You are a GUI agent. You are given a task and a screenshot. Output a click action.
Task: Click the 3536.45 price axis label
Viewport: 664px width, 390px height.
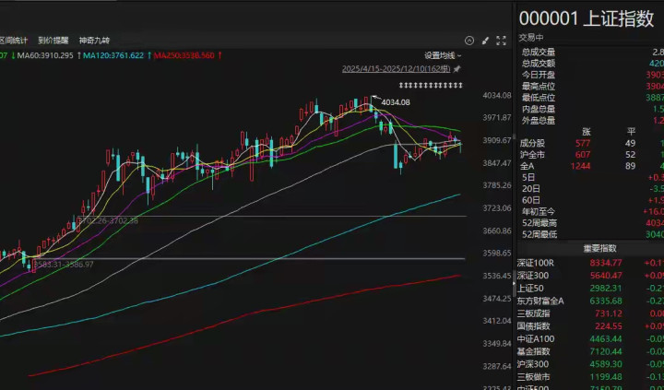[x=497, y=276]
